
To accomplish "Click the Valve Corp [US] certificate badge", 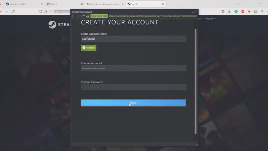I will pos(99,16).
